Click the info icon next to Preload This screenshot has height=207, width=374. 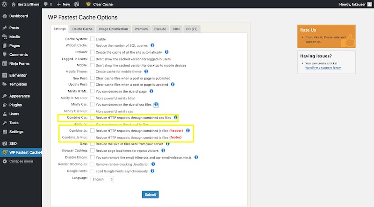click(166, 52)
